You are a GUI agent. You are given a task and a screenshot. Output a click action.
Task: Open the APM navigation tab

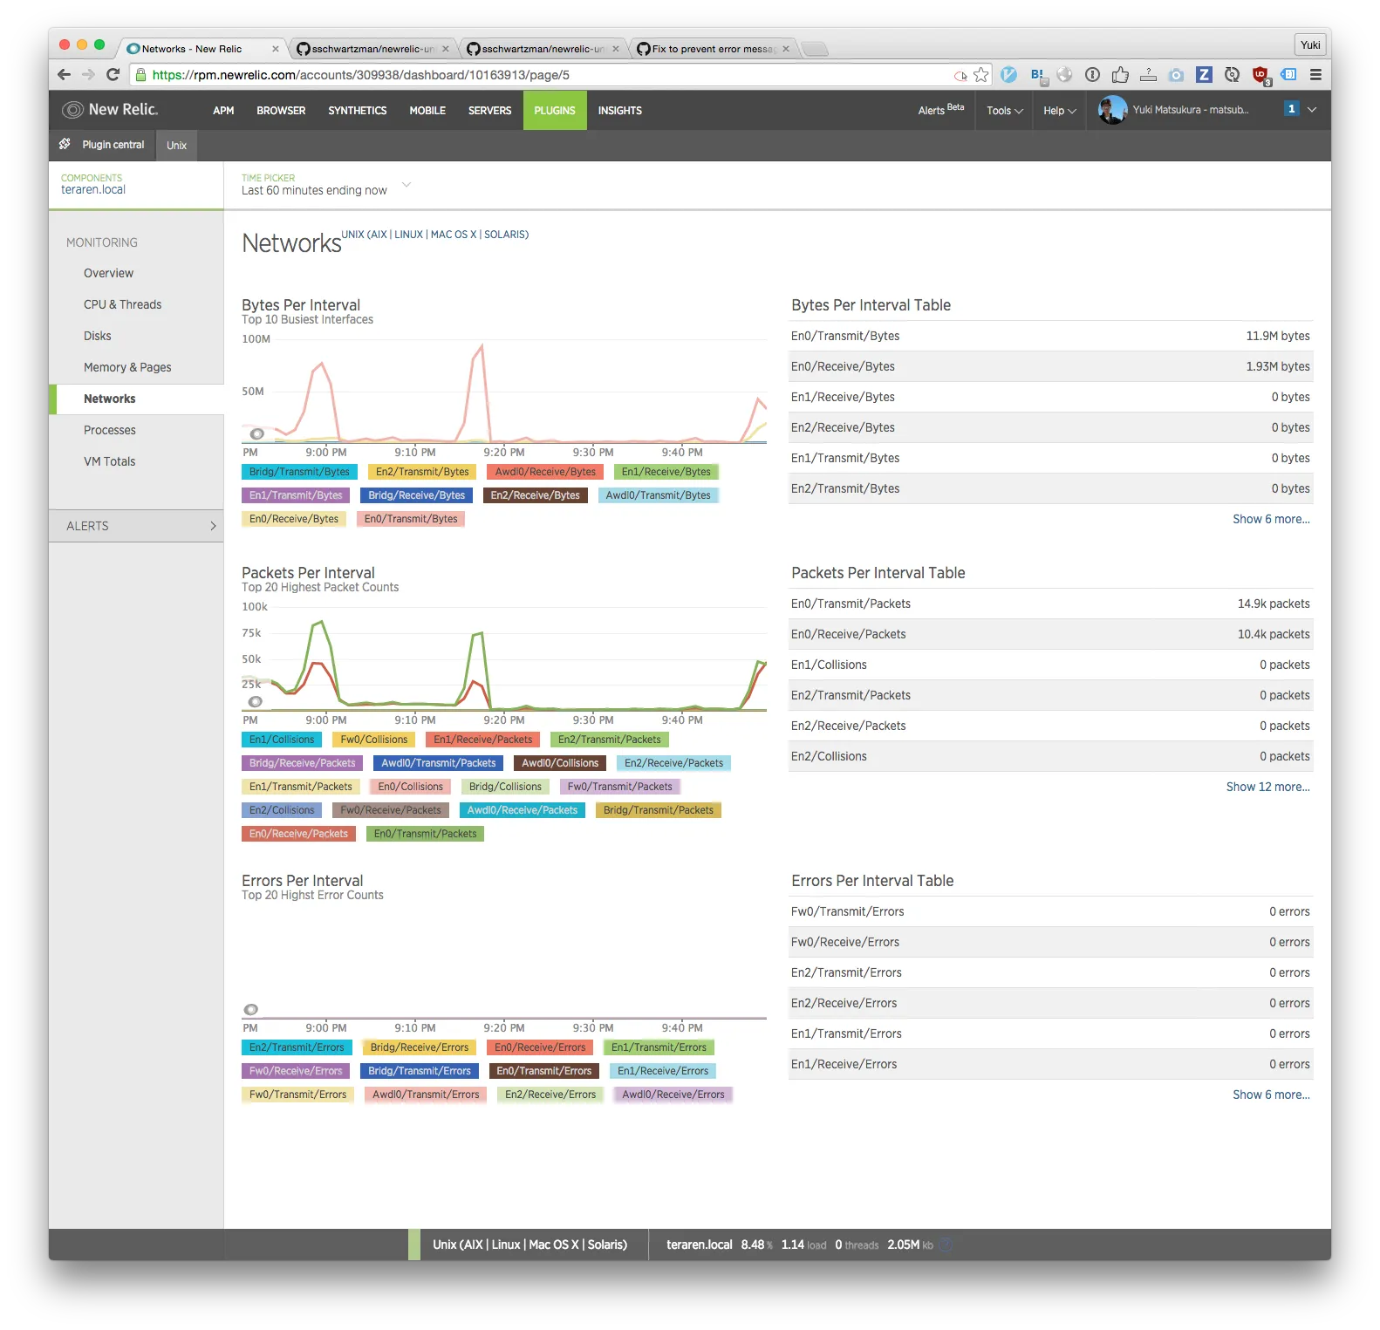223,111
